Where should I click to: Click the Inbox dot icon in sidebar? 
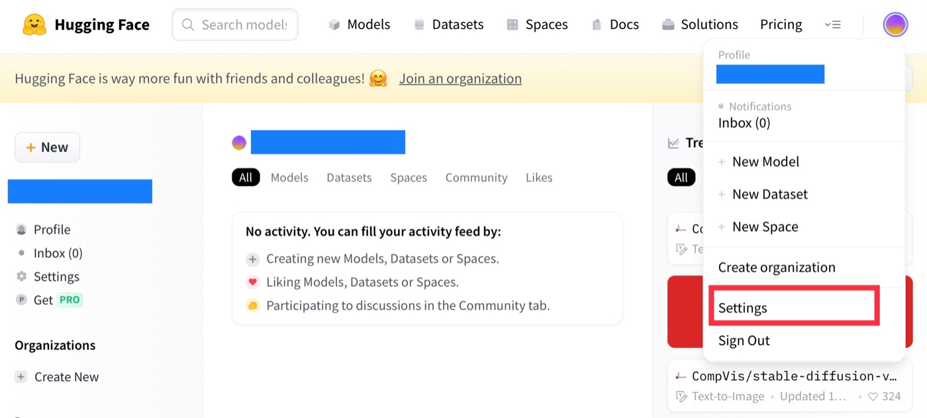tap(22, 253)
